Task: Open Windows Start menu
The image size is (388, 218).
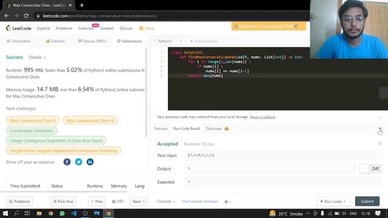Action: point(5,213)
